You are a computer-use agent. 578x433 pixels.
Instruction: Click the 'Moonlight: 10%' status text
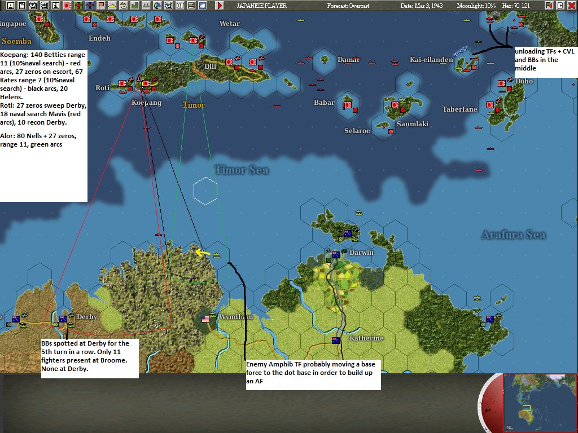point(476,6)
